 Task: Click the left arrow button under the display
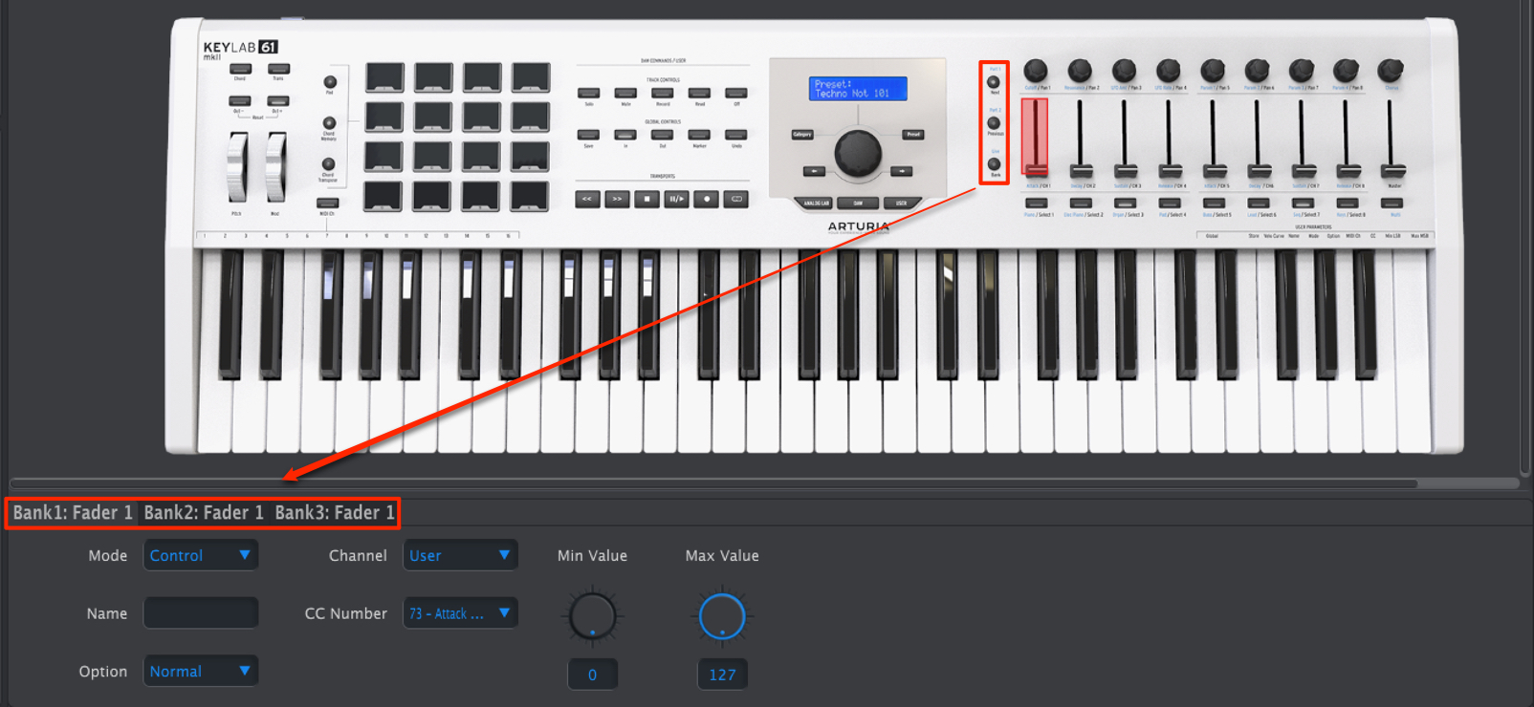coord(814,172)
